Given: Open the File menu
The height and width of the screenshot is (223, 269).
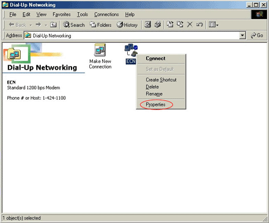Looking at the screenshot, I should coord(13,15).
